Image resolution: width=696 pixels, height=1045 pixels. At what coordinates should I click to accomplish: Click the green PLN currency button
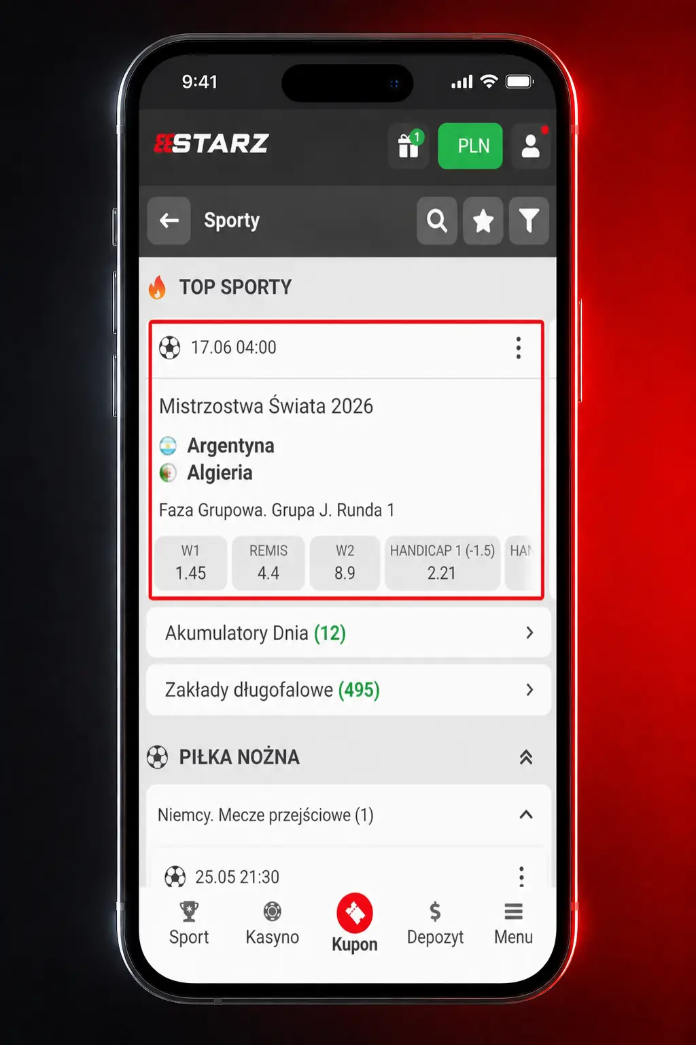[470, 146]
